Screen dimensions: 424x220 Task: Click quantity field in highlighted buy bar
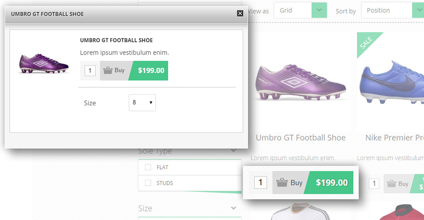[260, 182]
